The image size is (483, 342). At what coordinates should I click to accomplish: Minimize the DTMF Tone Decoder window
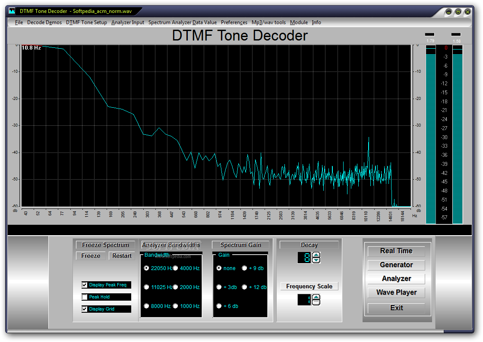coord(448,12)
